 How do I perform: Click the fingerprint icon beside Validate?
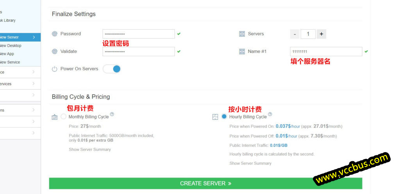point(55,52)
